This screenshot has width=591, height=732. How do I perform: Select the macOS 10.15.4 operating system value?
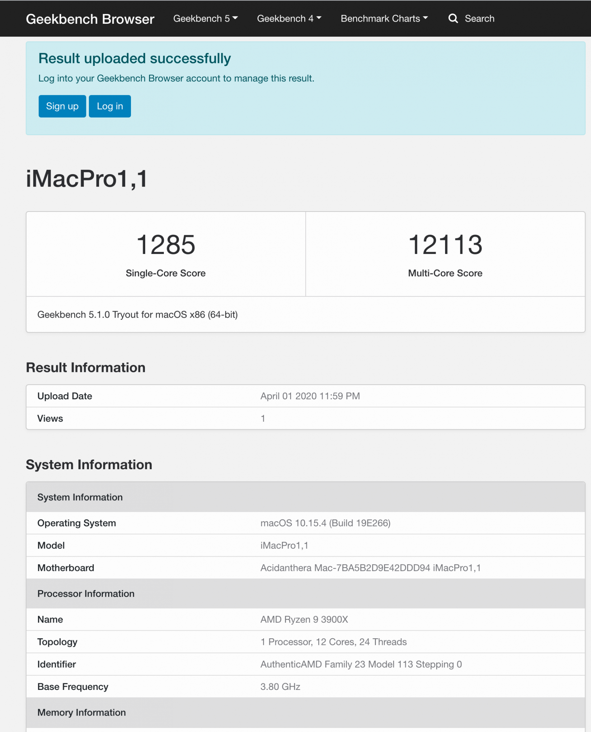tap(325, 523)
